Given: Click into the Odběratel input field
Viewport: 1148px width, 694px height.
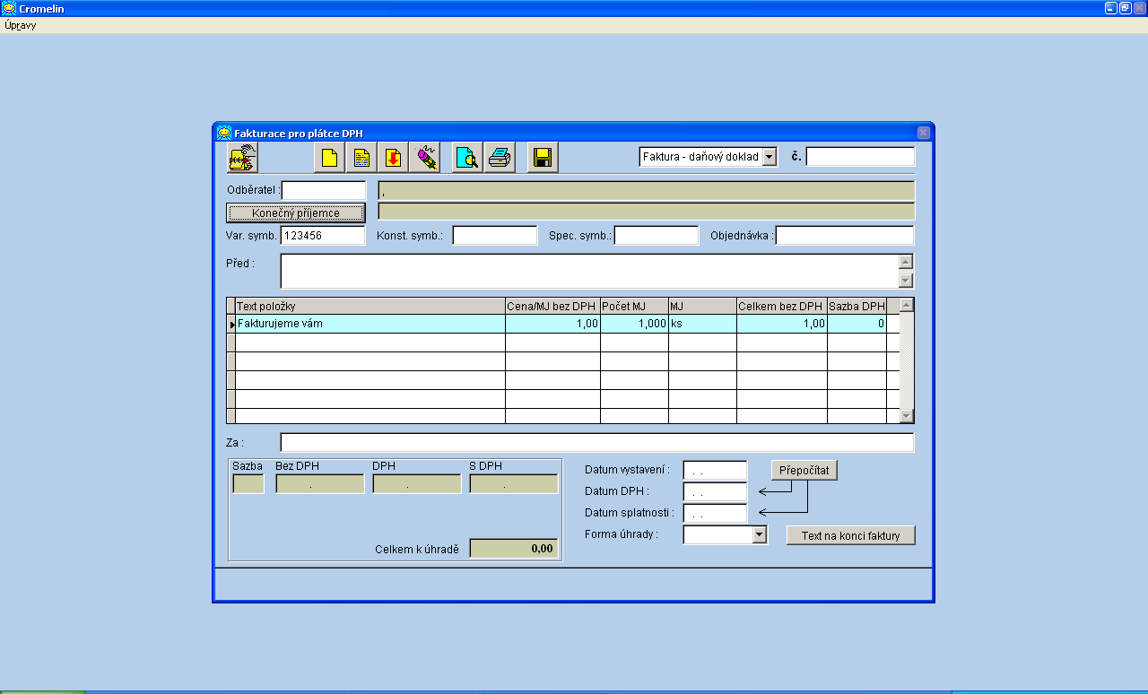Looking at the screenshot, I should pyautogui.click(x=324, y=190).
